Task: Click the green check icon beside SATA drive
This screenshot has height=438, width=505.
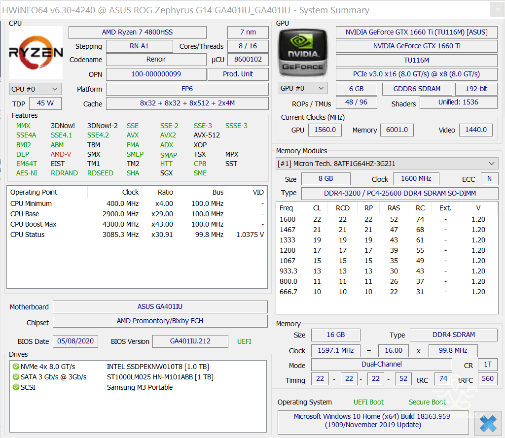Action: pyautogui.click(x=16, y=377)
